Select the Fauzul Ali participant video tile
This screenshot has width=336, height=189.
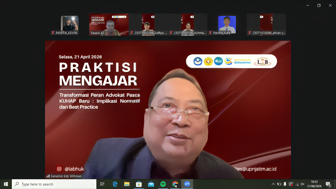tap(109, 25)
